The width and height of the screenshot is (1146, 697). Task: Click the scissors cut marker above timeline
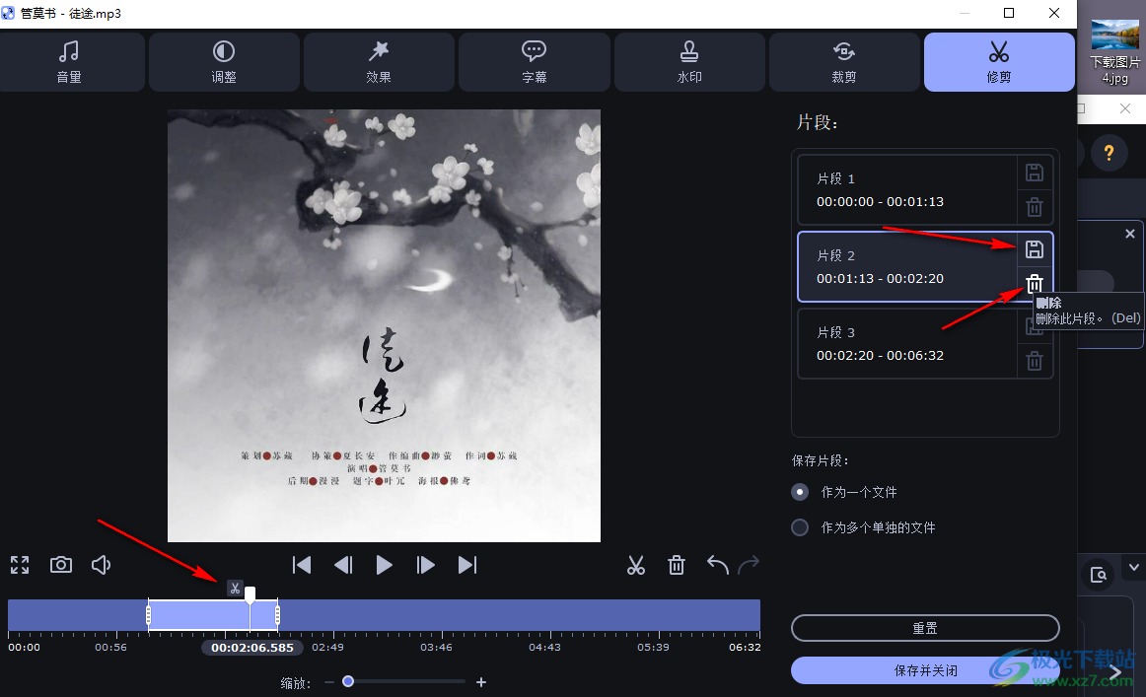pyautogui.click(x=235, y=589)
